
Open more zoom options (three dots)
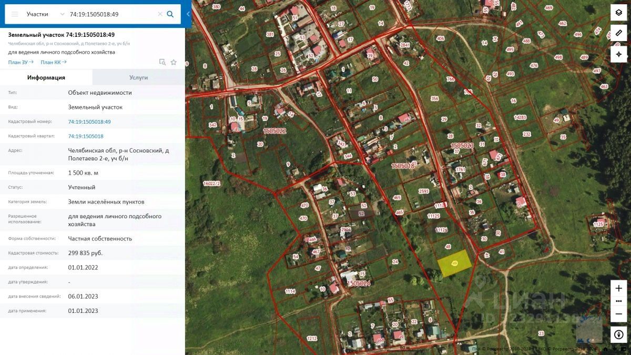[x=619, y=301]
